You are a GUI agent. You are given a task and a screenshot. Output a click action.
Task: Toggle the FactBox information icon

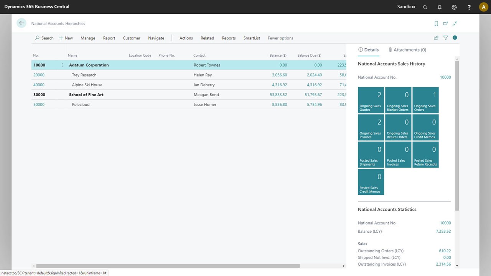tap(455, 38)
